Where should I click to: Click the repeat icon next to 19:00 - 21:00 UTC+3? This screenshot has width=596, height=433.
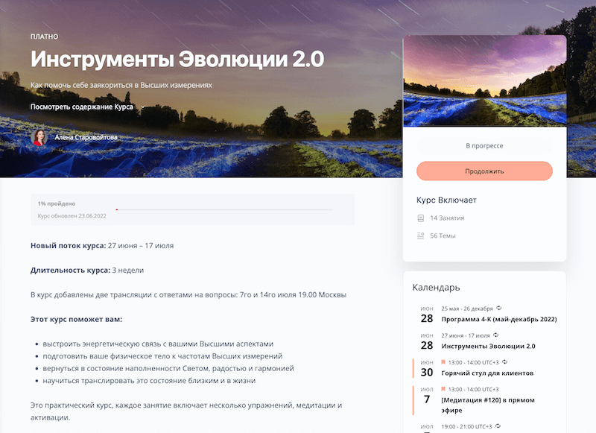(x=498, y=426)
